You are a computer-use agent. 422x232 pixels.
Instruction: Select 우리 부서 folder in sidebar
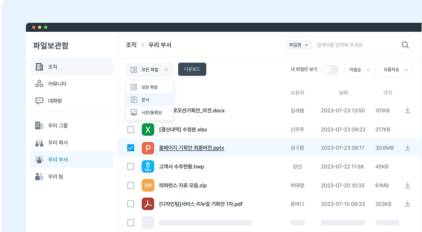coord(72,159)
